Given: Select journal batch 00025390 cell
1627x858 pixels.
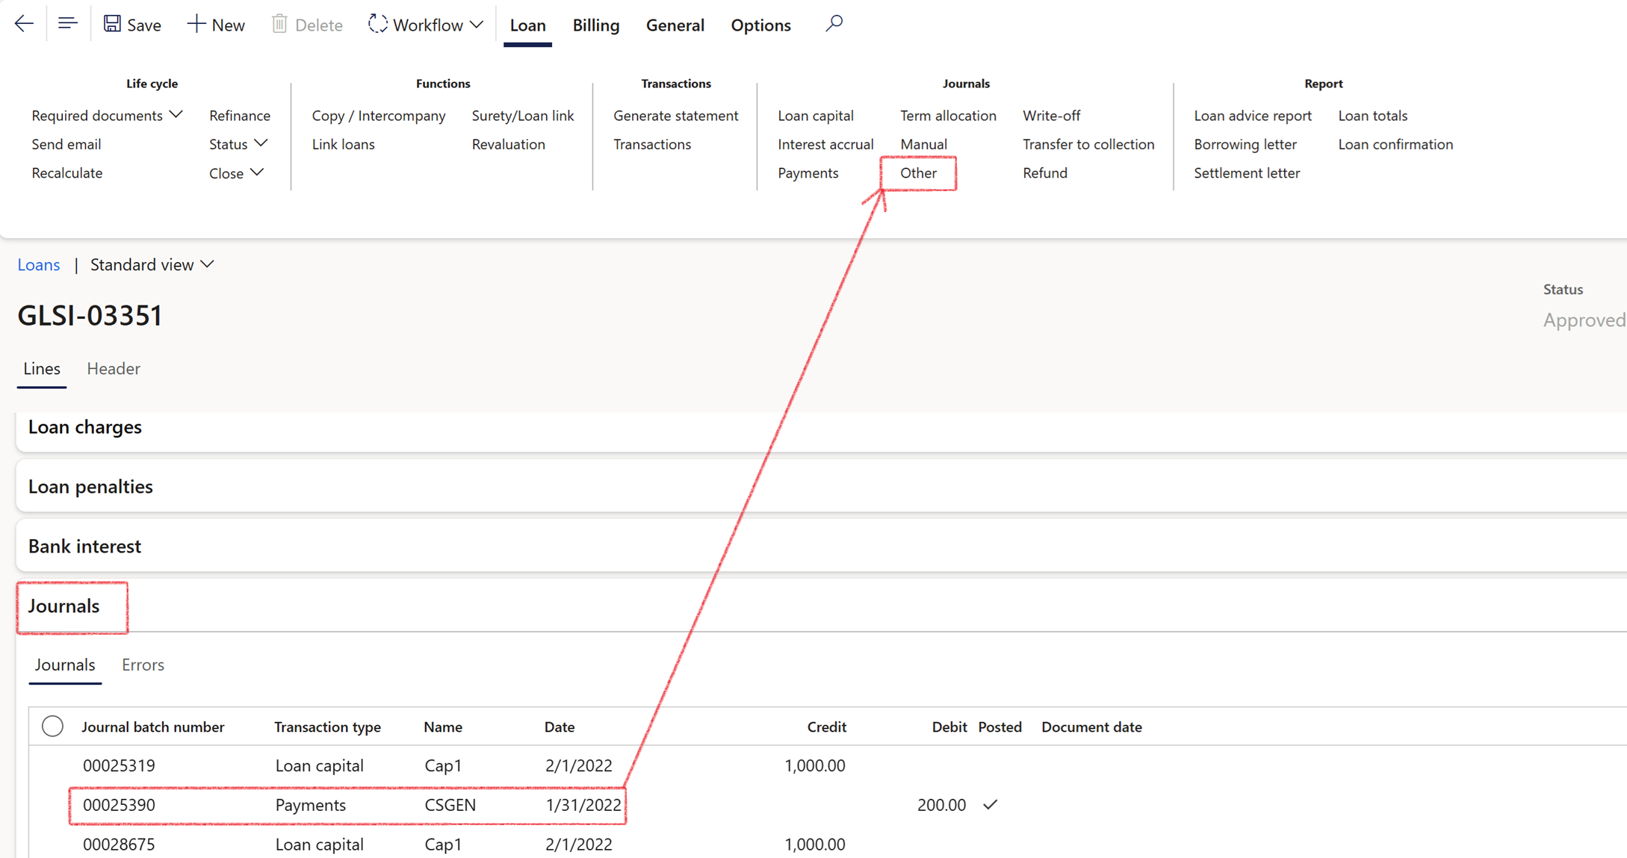Looking at the screenshot, I should (x=119, y=805).
